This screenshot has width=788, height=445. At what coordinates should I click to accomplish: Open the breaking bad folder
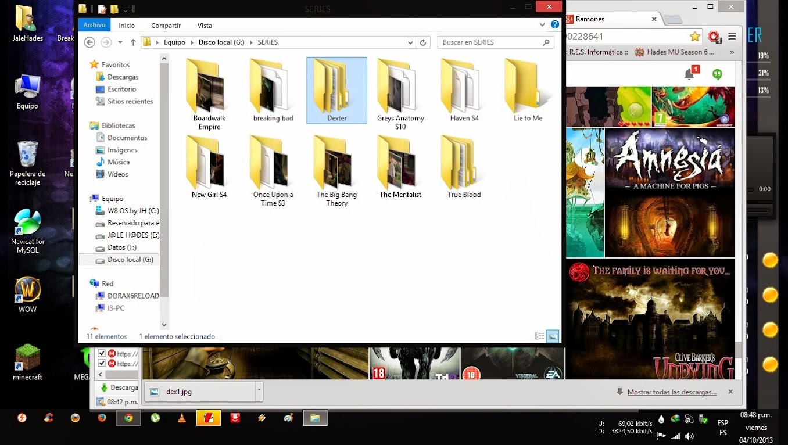(273, 90)
